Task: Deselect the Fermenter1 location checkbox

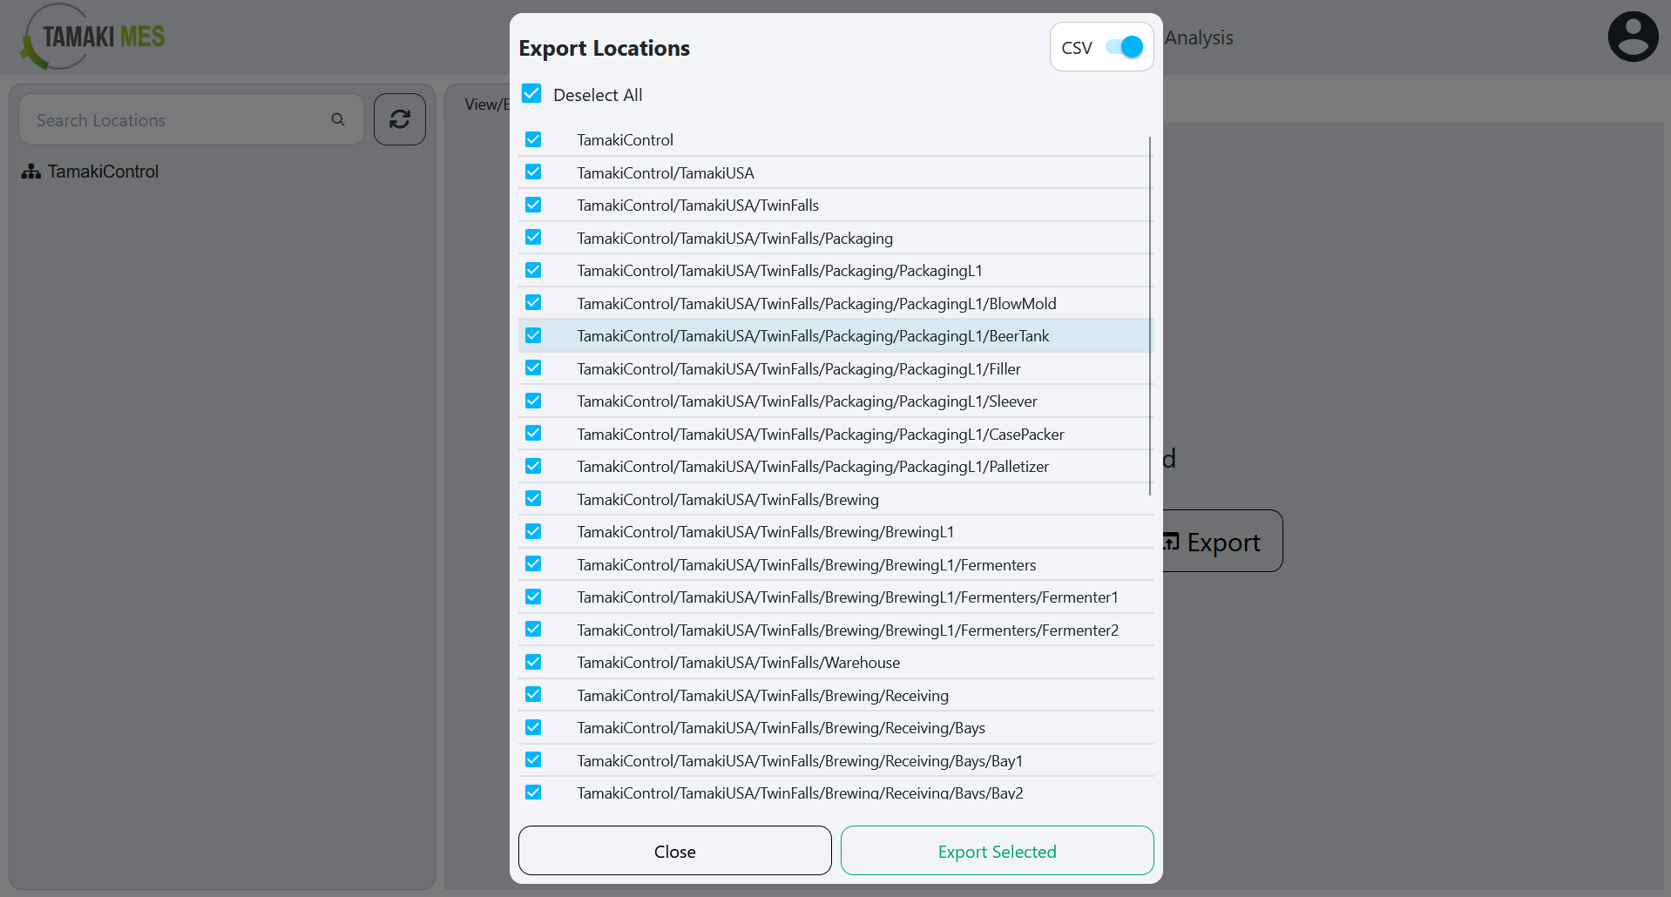Action: click(x=533, y=596)
